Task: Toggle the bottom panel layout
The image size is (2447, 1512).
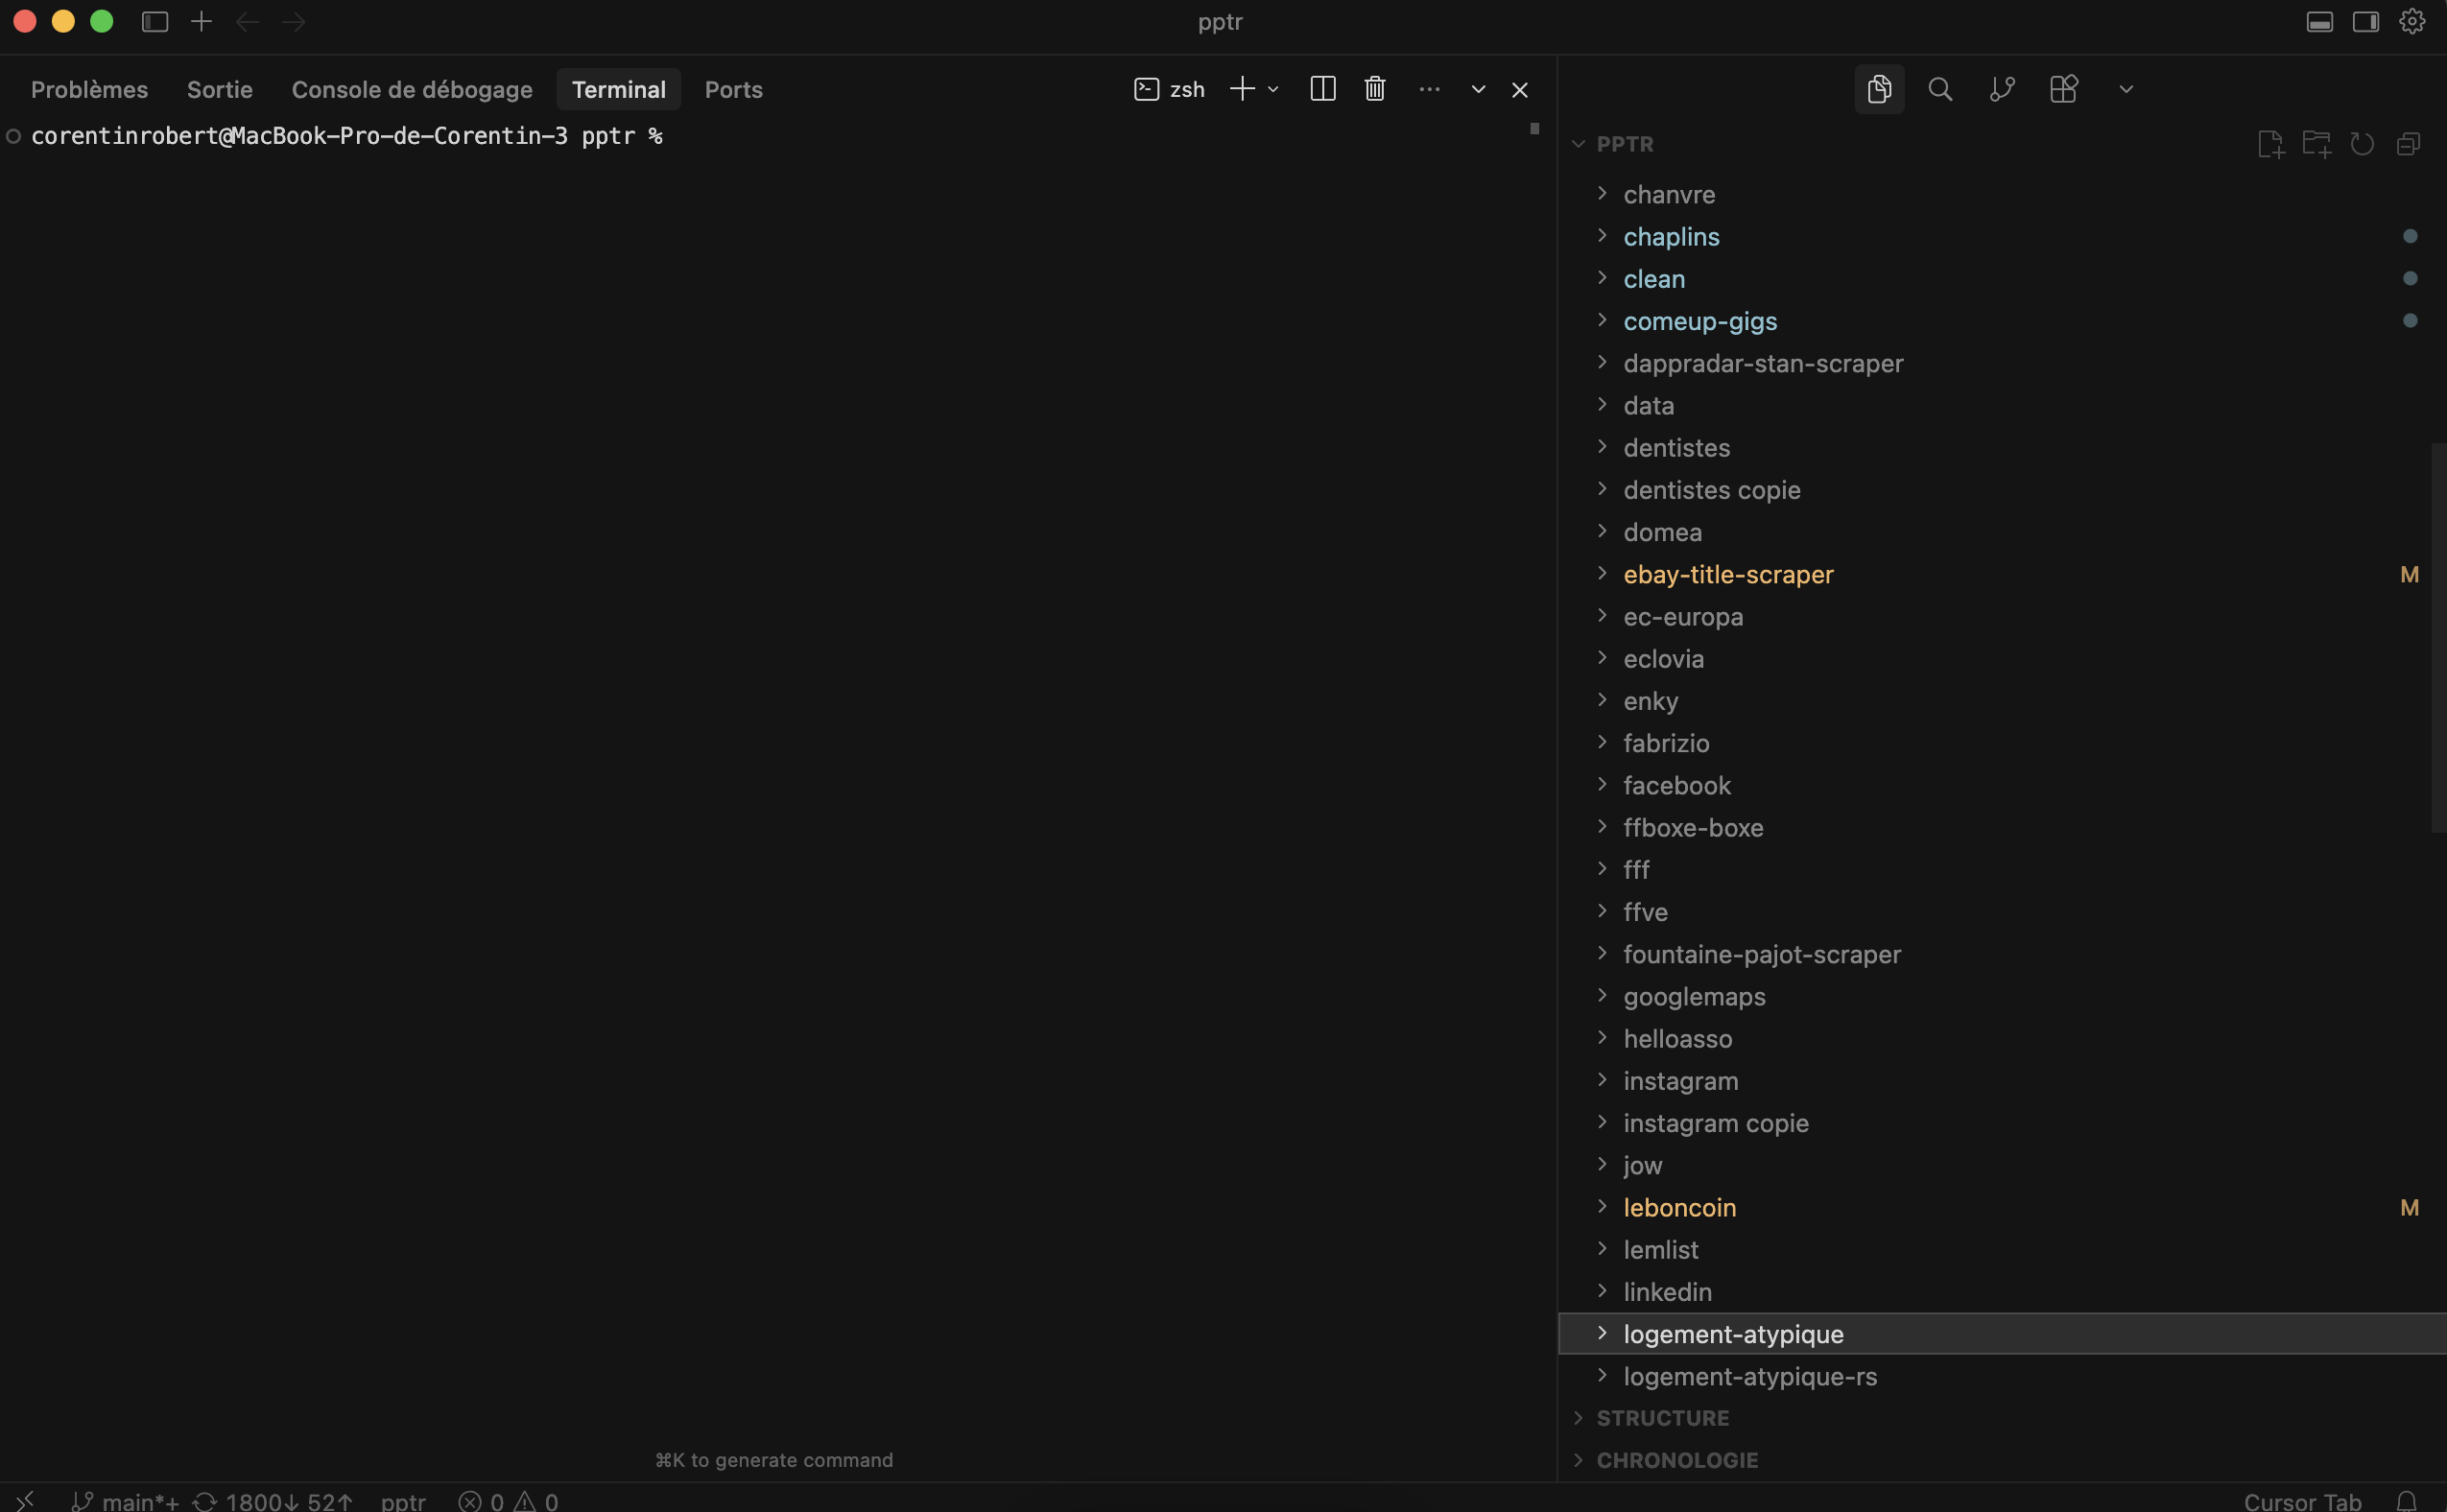Action: 2320,22
